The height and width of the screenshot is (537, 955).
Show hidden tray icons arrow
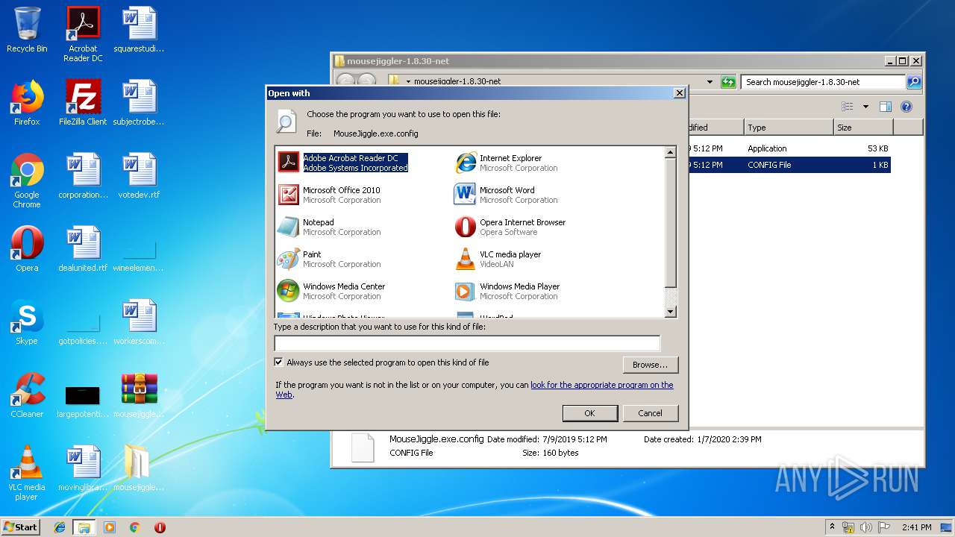[x=832, y=527]
